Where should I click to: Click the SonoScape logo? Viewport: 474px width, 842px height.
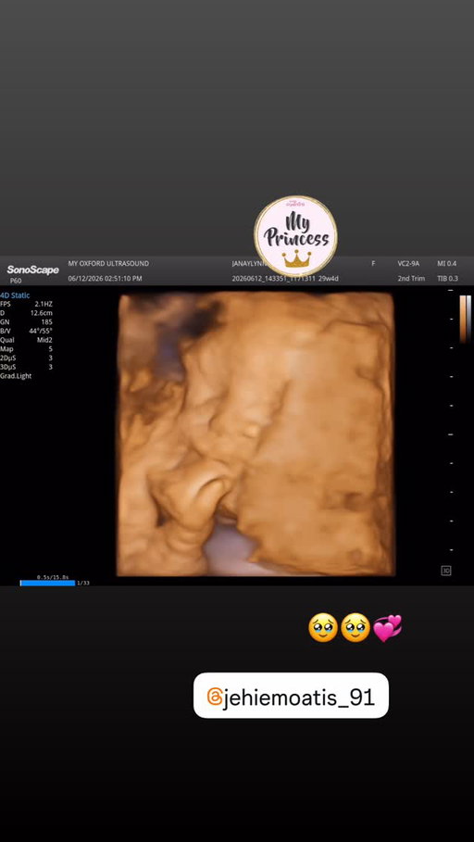click(32, 270)
